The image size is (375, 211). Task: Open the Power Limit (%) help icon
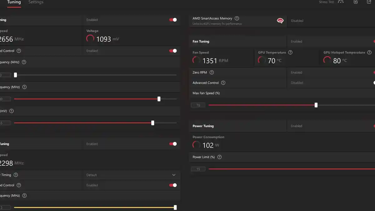pyautogui.click(x=219, y=157)
